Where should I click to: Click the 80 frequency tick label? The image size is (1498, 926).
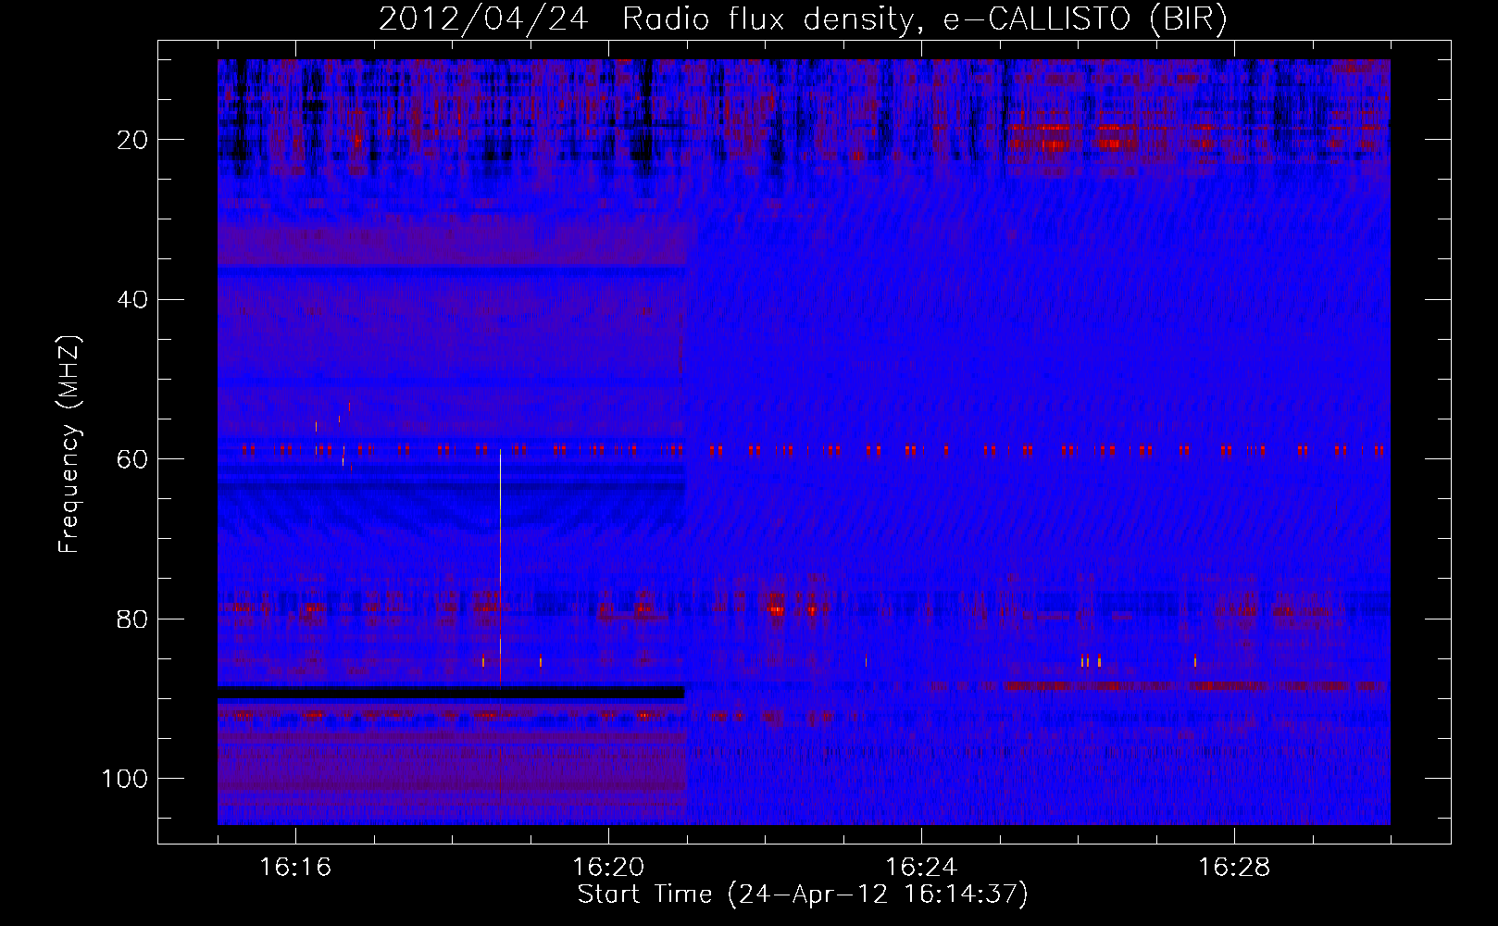(x=133, y=619)
